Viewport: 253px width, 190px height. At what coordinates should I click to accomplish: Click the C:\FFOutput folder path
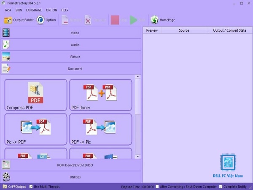tap(17, 187)
